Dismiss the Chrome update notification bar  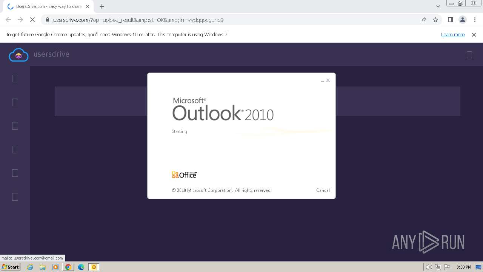pyautogui.click(x=474, y=35)
